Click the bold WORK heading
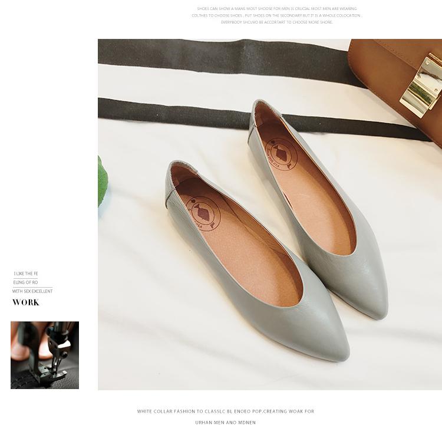This screenshot has width=442, height=438. pyautogui.click(x=26, y=302)
